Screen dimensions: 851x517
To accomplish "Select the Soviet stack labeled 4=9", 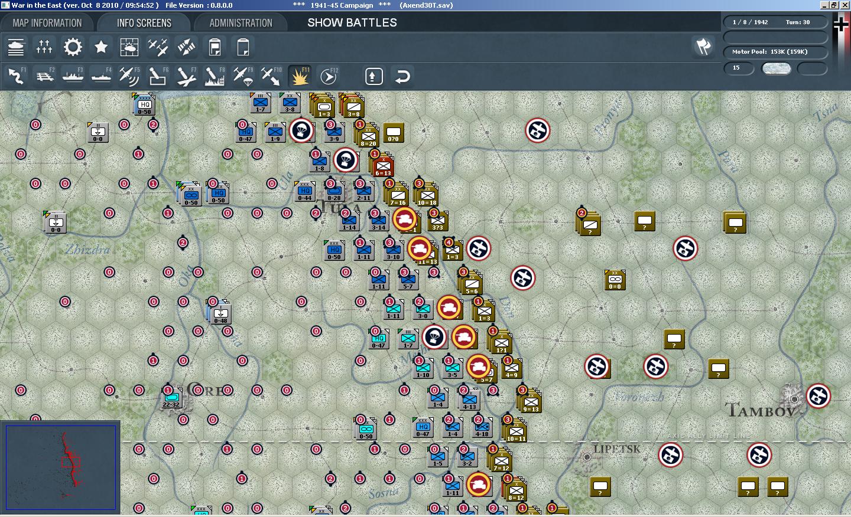I will [511, 369].
